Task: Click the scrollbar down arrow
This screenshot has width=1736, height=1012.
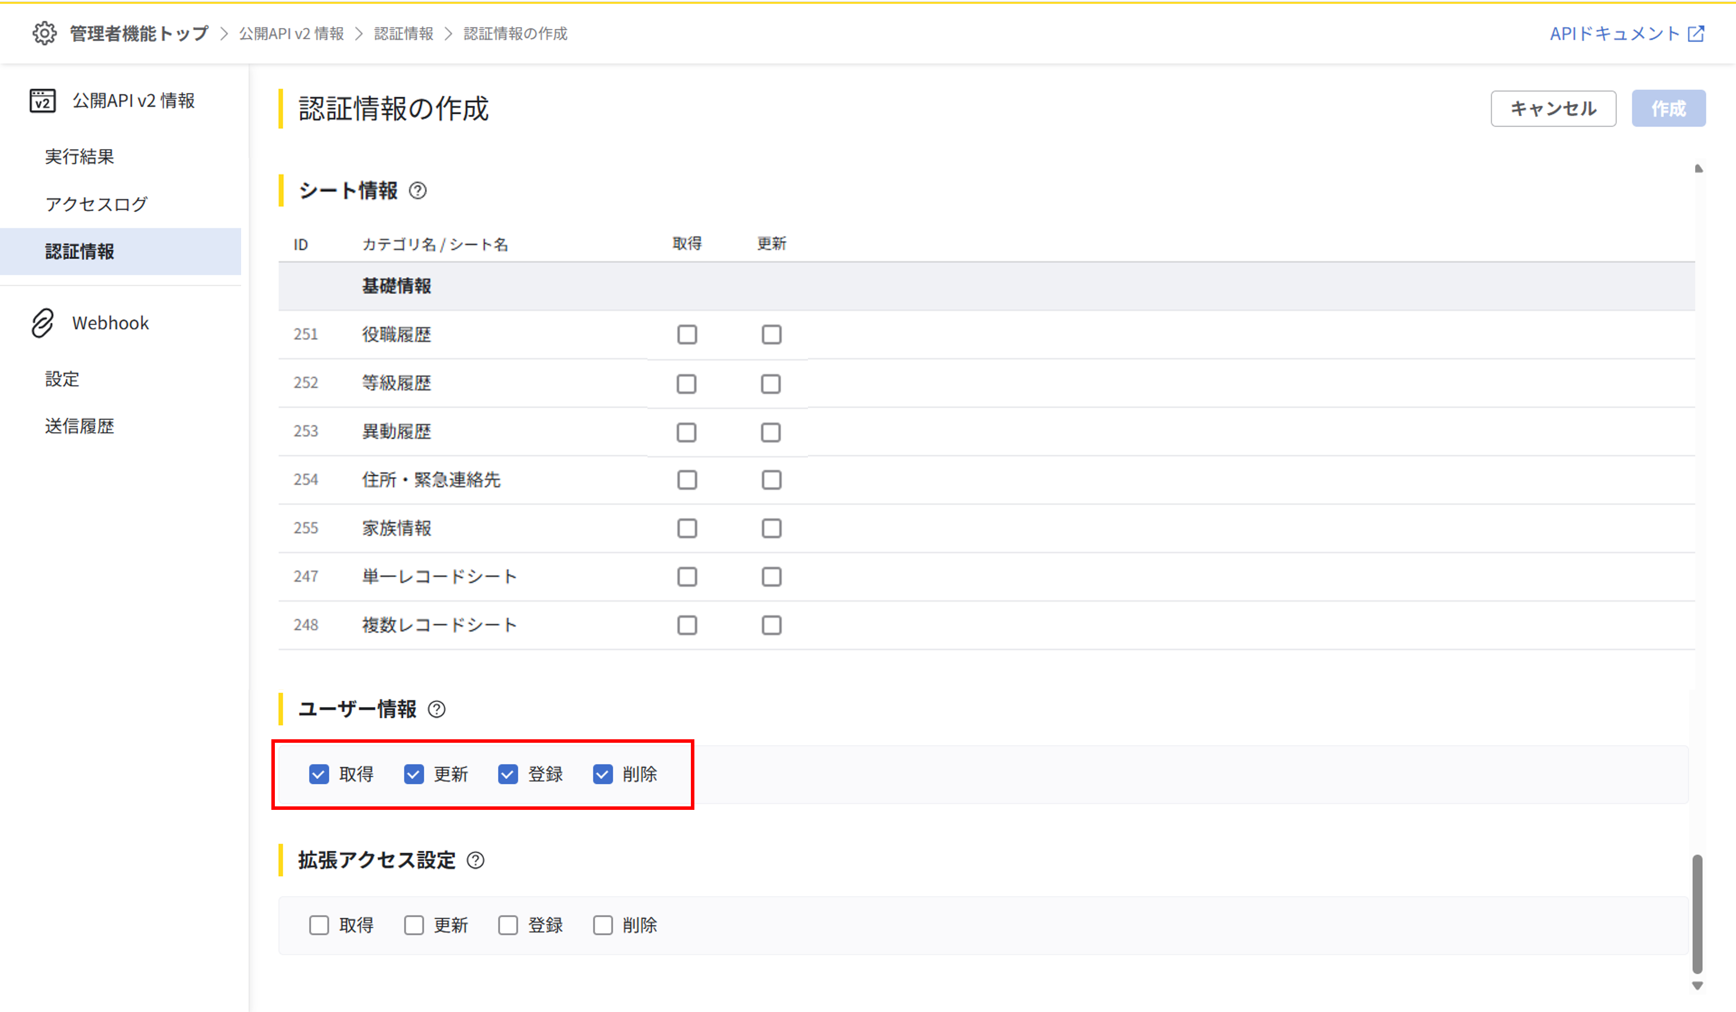Action: (x=1697, y=987)
